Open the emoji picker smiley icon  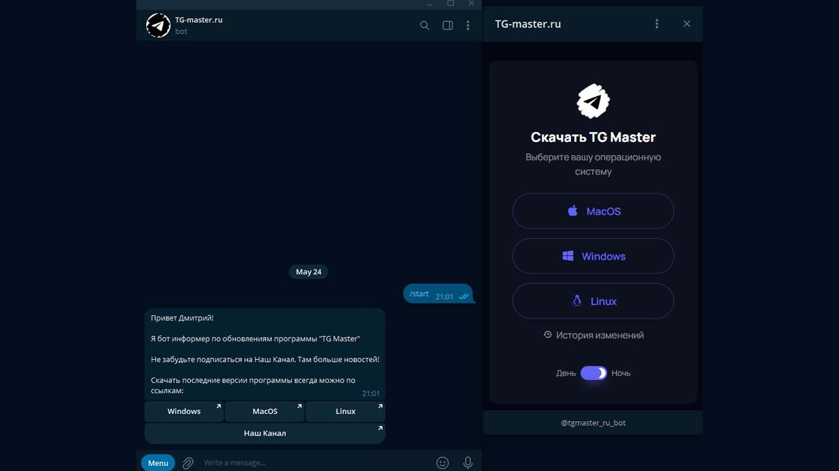[x=443, y=462]
